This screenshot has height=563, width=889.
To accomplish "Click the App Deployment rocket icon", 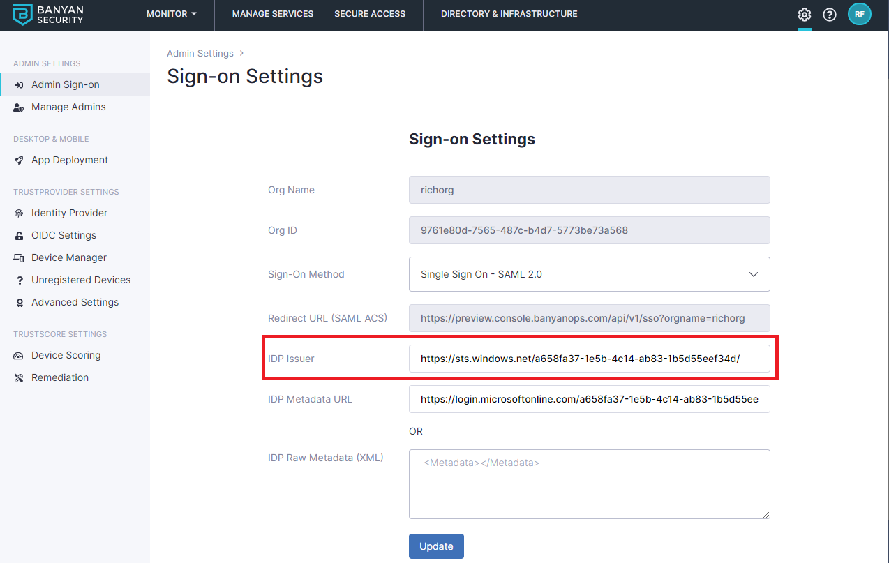I will coord(19,160).
